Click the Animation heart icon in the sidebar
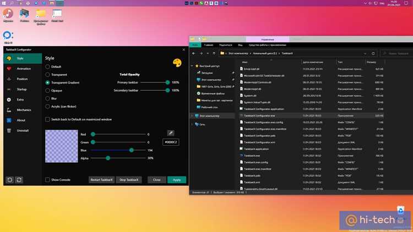Screen dimensions: 413x232 pos(9,69)
